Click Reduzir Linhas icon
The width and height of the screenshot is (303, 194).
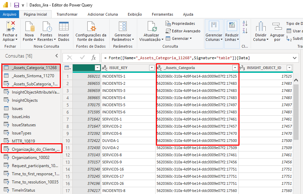[x=232, y=26]
